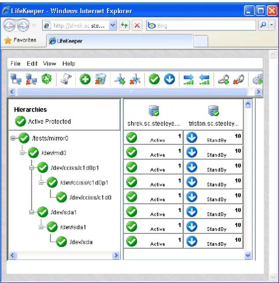Open the View menu
Screen dimensions: 279x283
(x=50, y=64)
